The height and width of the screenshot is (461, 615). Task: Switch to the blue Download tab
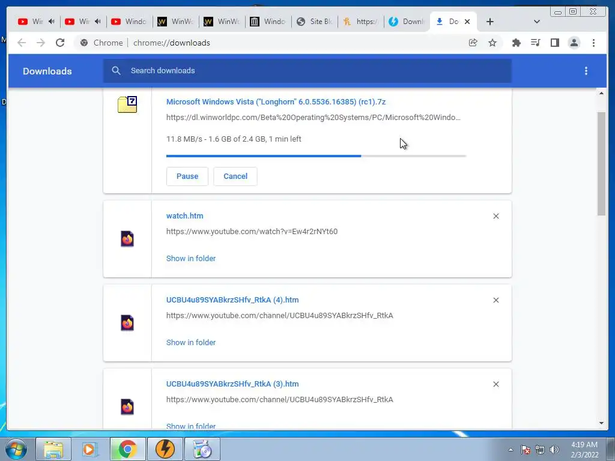407,22
